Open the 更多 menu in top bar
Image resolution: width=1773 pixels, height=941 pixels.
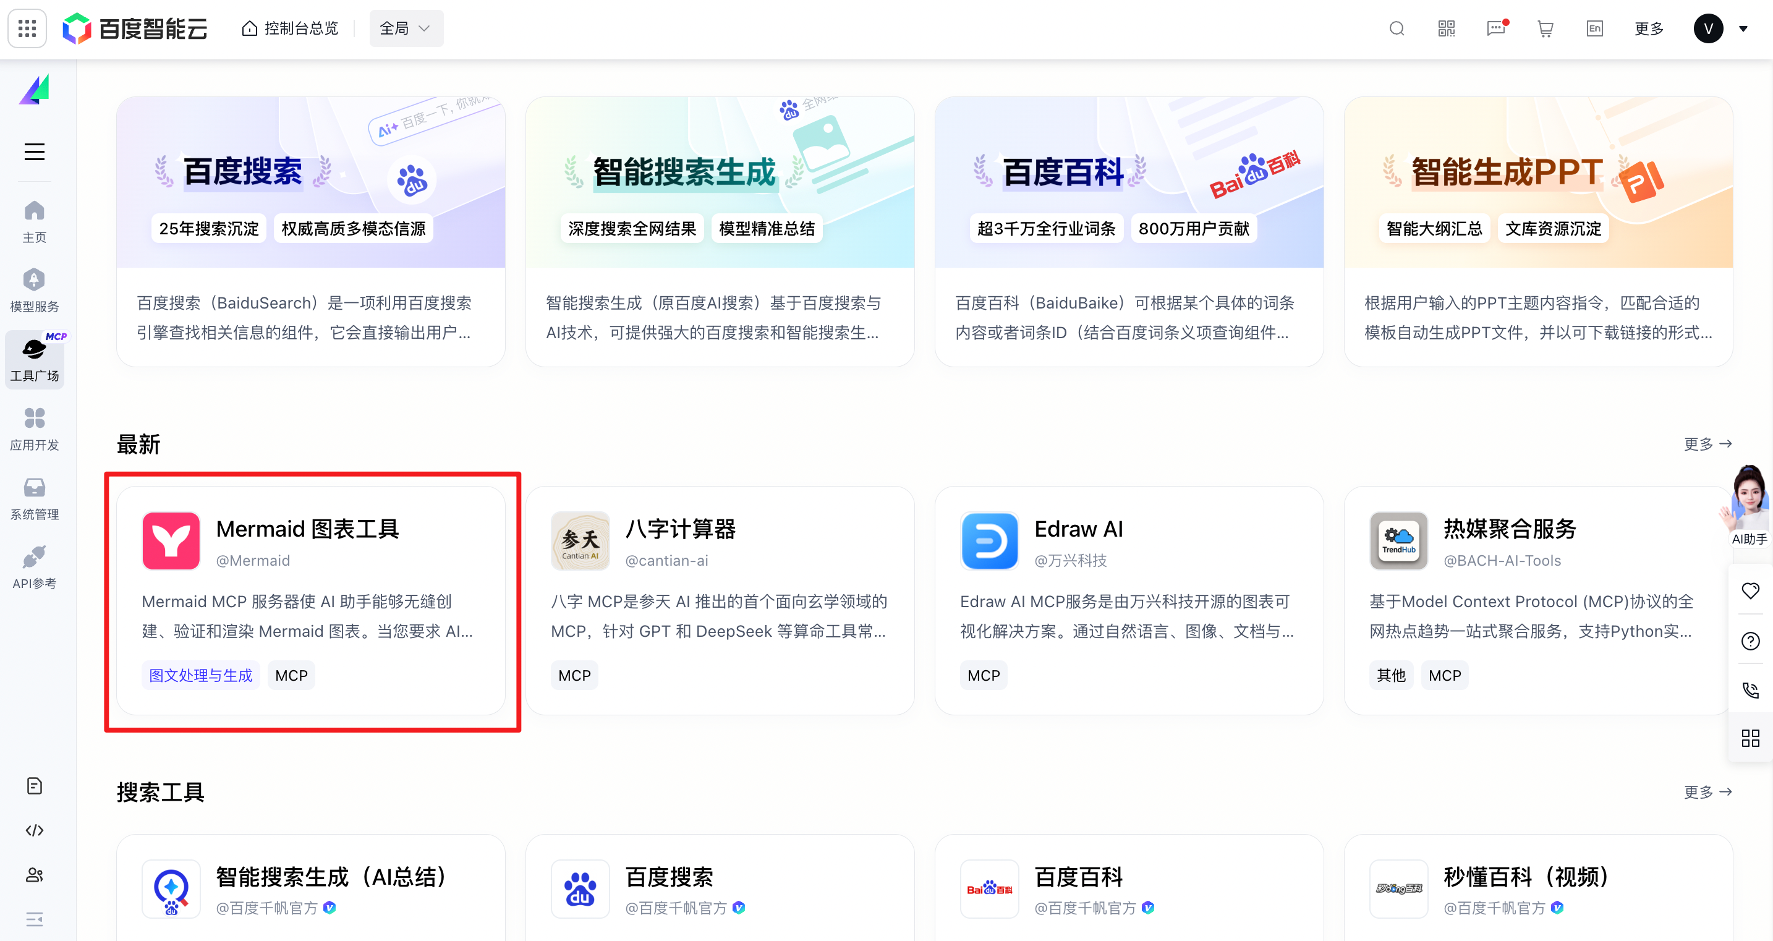(x=1648, y=28)
